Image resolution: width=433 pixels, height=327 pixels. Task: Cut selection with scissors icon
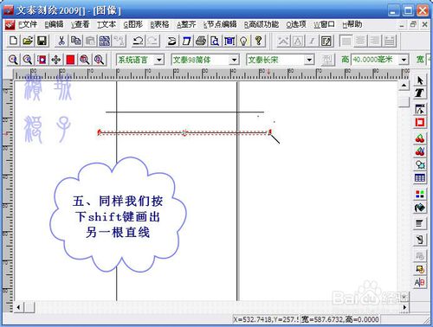click(61, 41)
